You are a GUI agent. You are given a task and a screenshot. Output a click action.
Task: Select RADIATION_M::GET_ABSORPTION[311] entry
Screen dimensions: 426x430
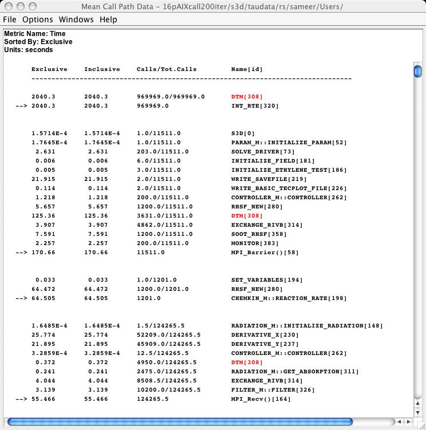[295, 372]
